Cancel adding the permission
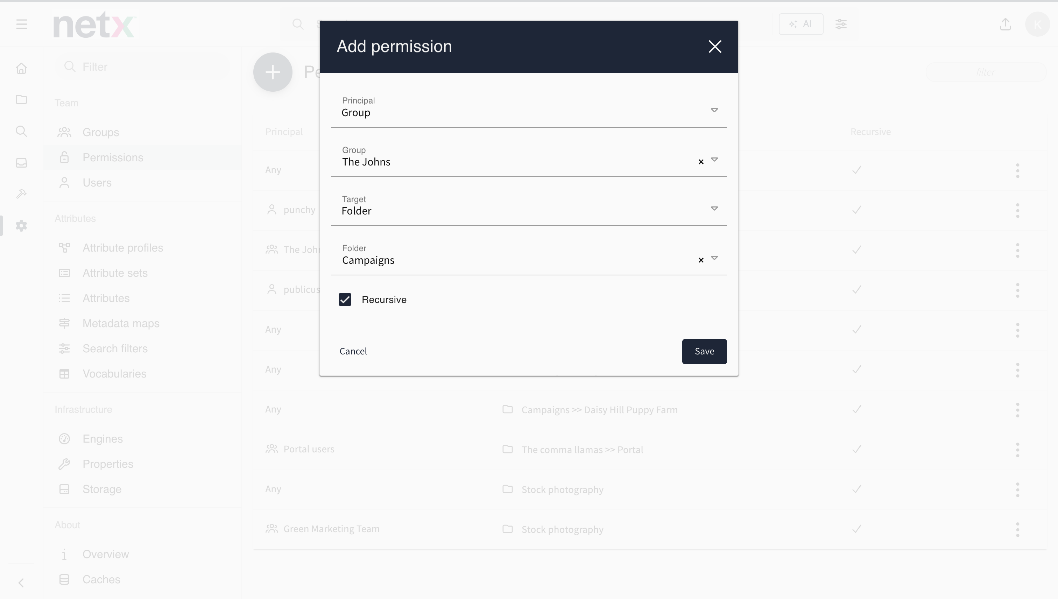1058x599 pixels. [353, 351]
